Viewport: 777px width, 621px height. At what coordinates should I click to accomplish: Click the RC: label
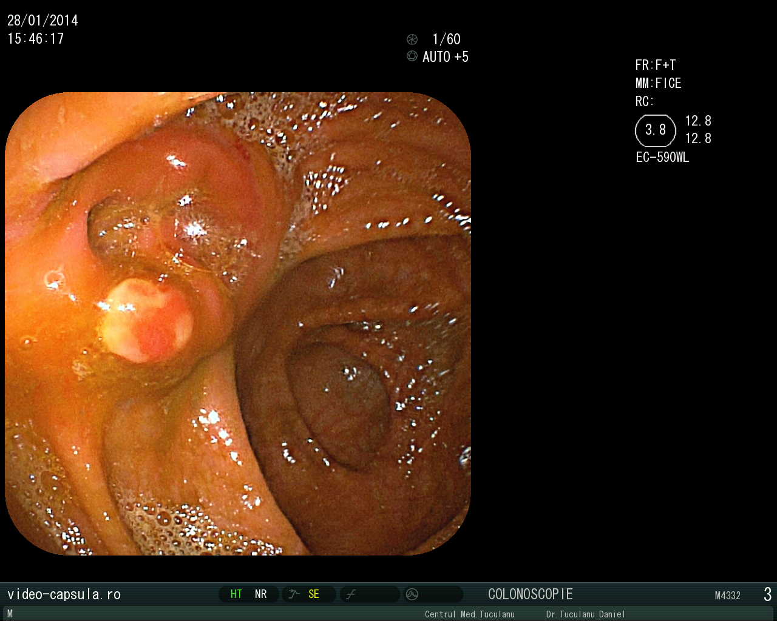[x=645, y=102]
